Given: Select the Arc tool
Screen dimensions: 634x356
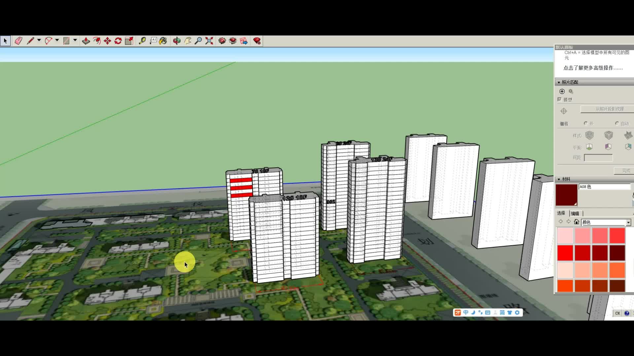Looking at the screenshot, I should click(49, 41).
